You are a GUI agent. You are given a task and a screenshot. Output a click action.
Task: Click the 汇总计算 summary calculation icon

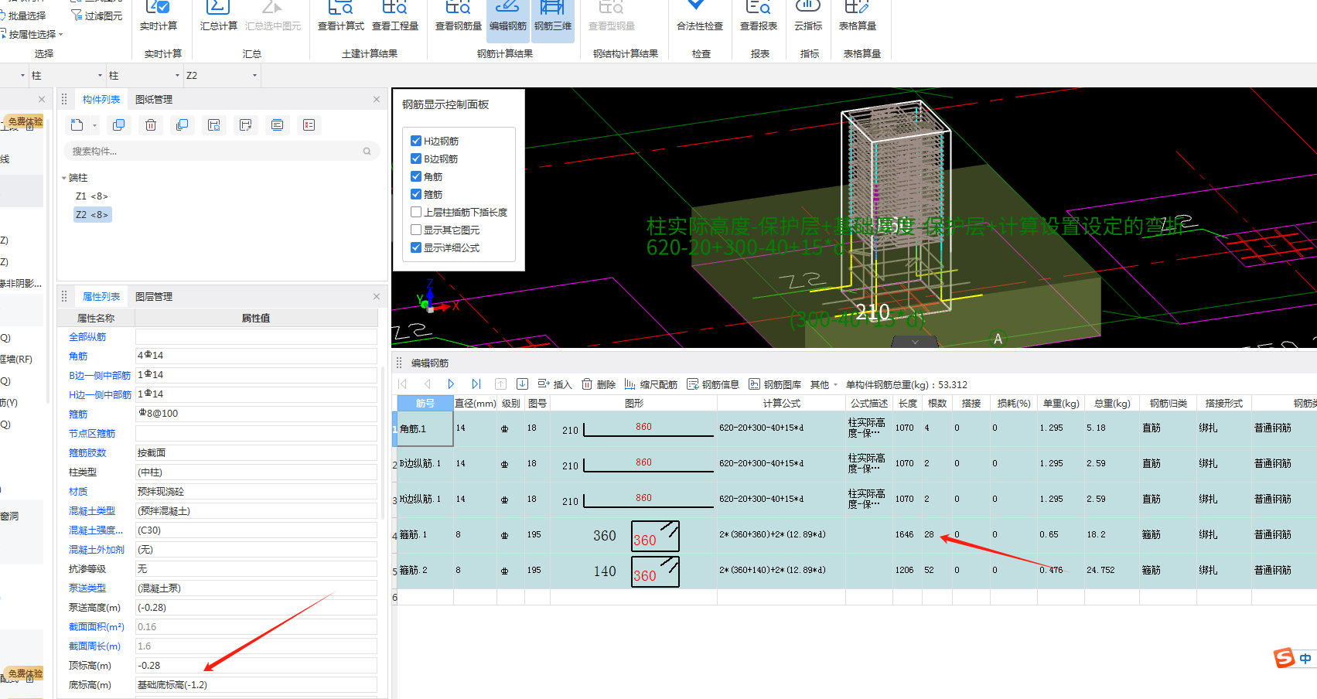tap(218, 15)
